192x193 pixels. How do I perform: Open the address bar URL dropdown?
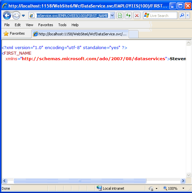click(112, 15)
